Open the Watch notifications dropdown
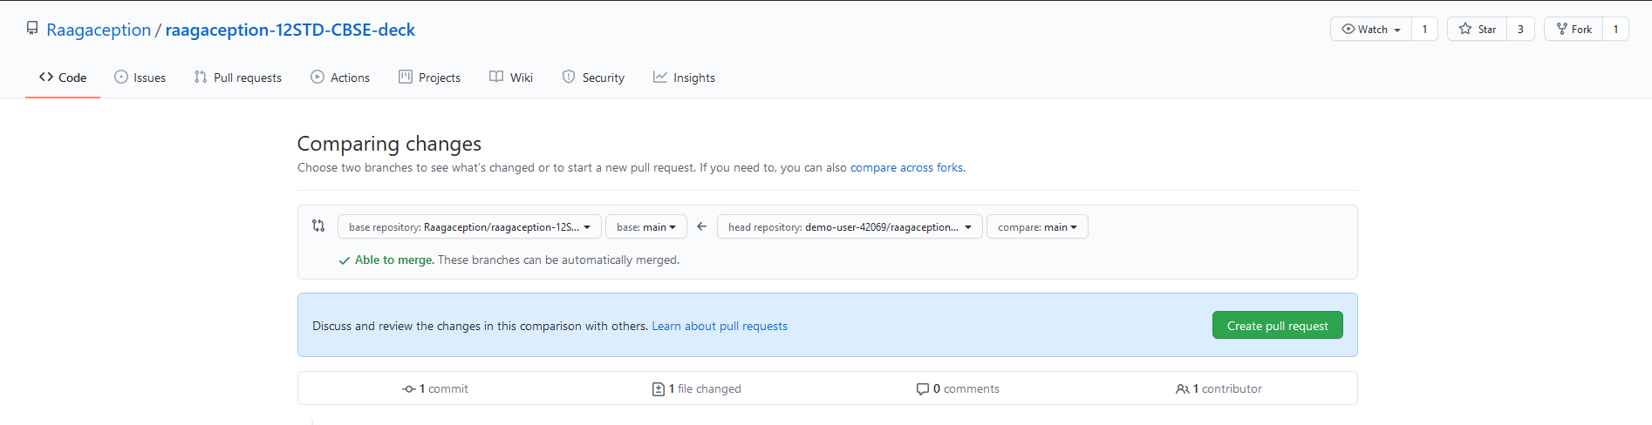This screenshot has height=425, width=1652. (x=1371, y=29)
